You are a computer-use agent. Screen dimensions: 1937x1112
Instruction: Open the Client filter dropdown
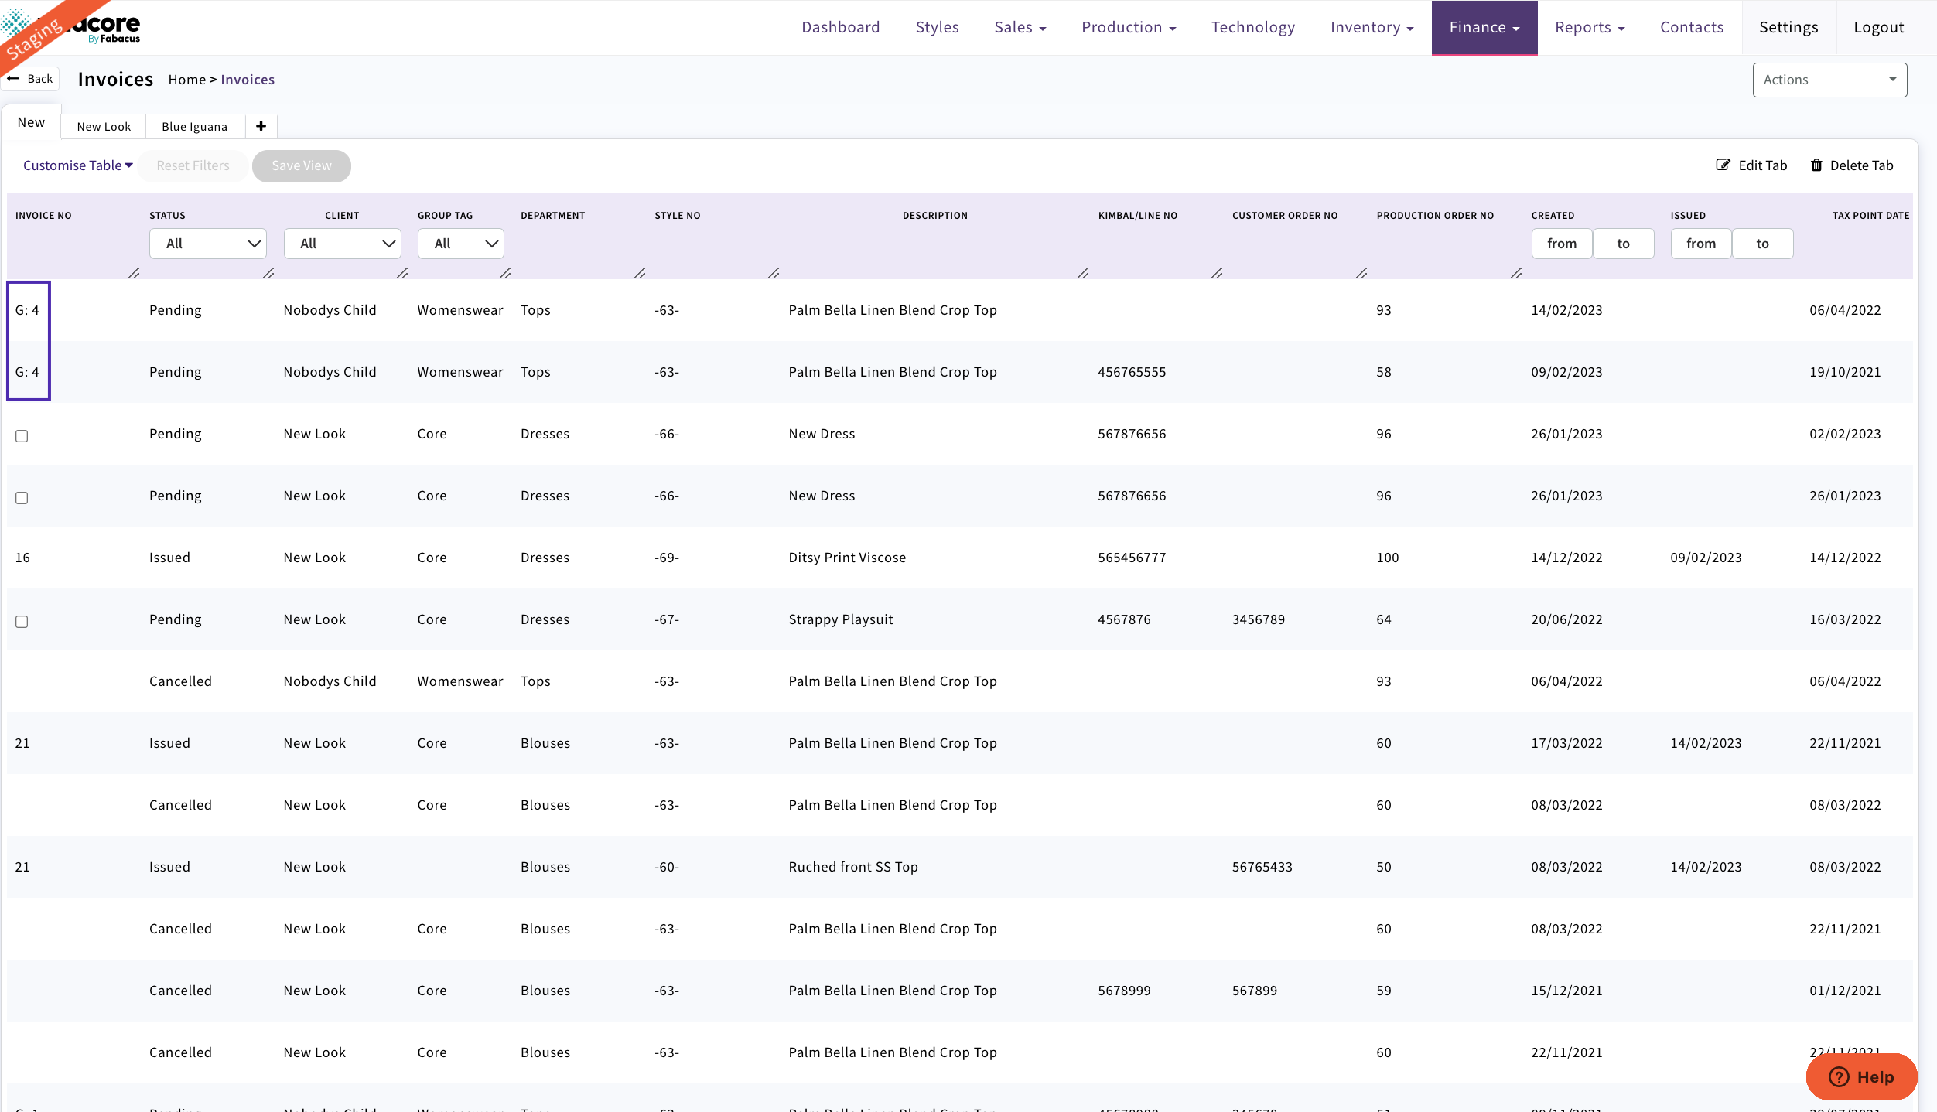(342, 243)
